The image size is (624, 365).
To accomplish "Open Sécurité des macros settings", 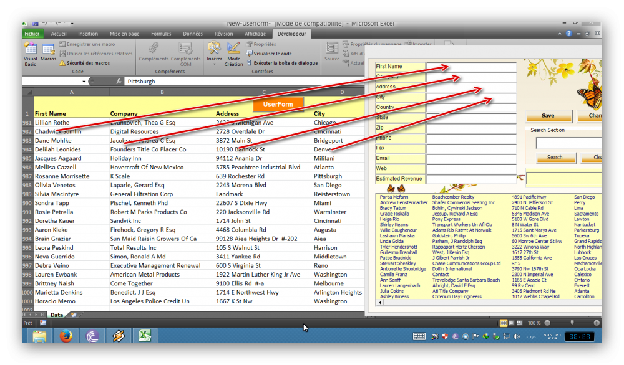I will (x=84, y=63).
